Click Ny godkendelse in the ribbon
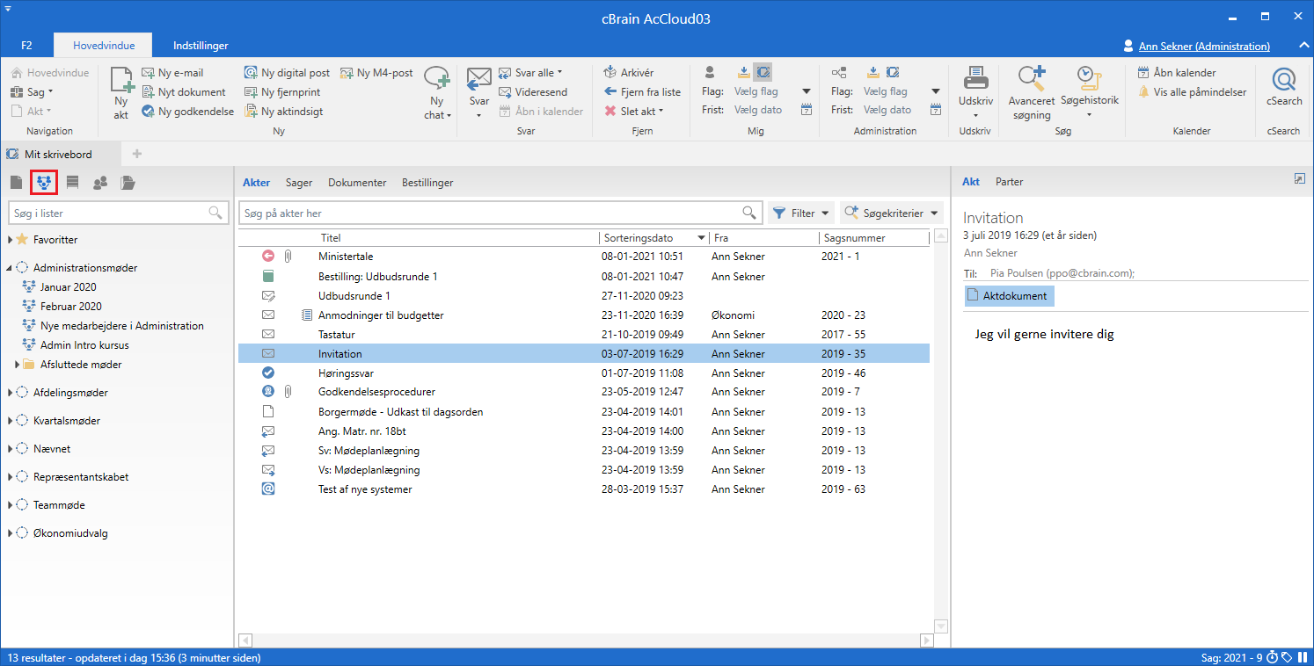 187,112
